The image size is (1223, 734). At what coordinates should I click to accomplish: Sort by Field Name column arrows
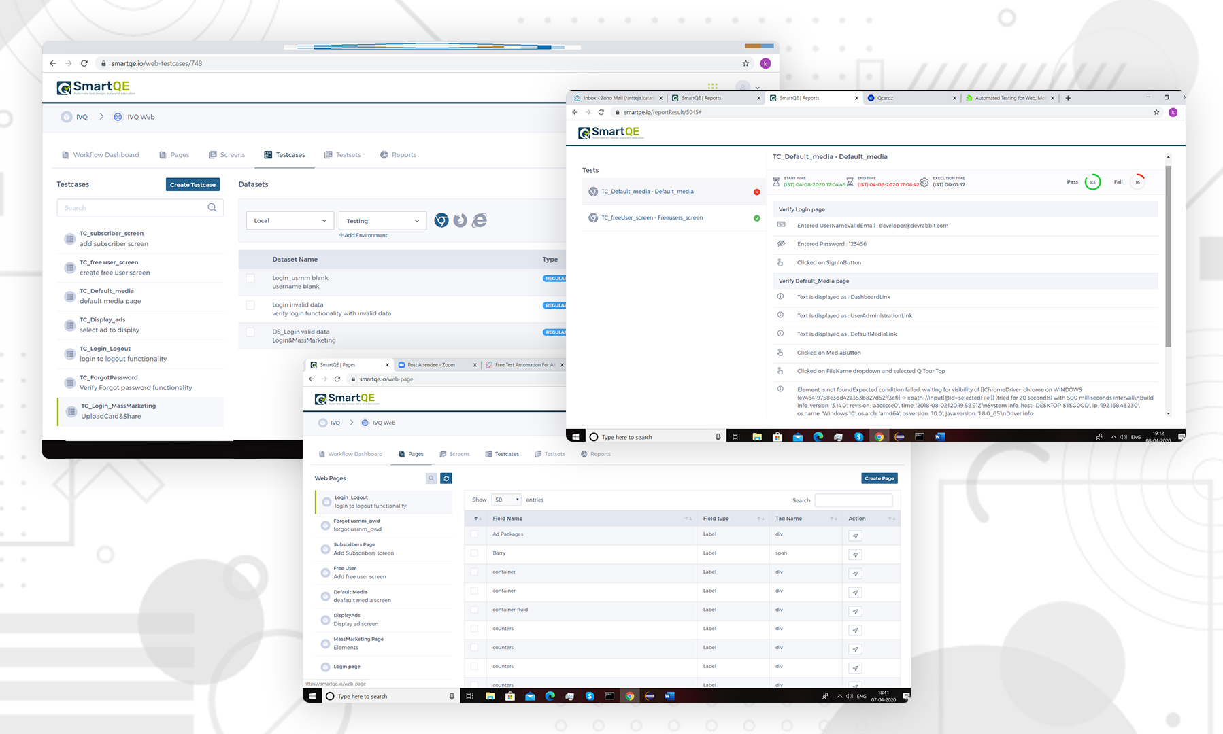[688, 519]
